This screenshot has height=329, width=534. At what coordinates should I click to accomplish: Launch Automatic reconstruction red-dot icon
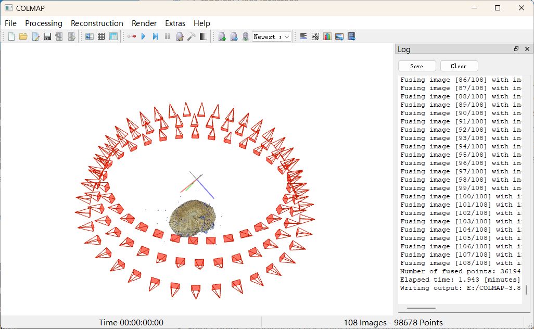coord(132,36)
